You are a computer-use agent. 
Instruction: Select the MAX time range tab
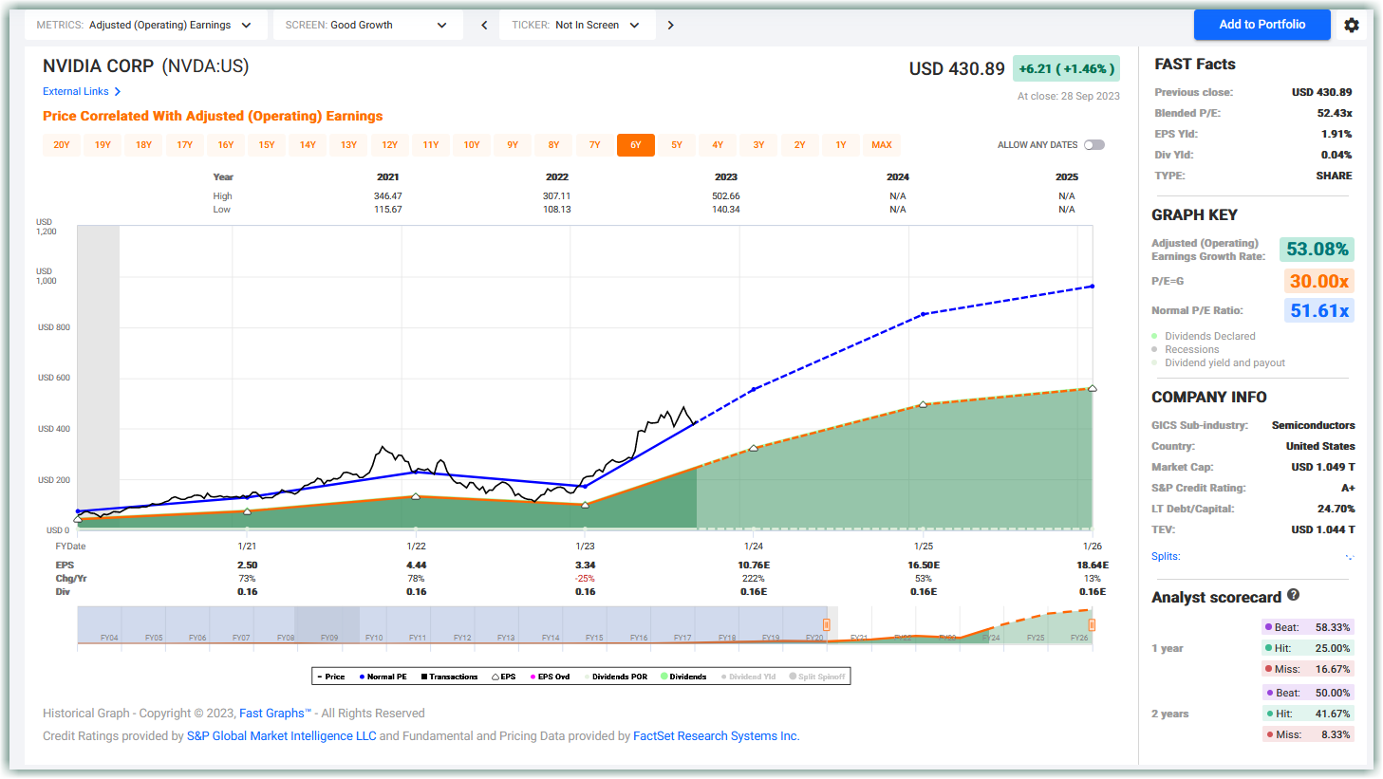point(882,145)
